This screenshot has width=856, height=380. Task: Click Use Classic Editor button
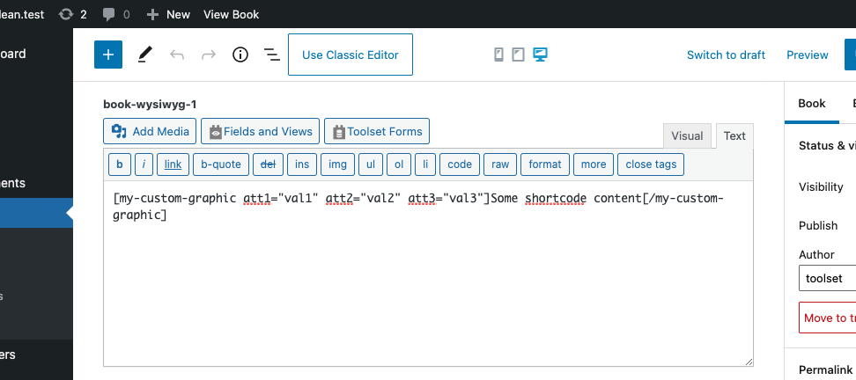point(351,55)
